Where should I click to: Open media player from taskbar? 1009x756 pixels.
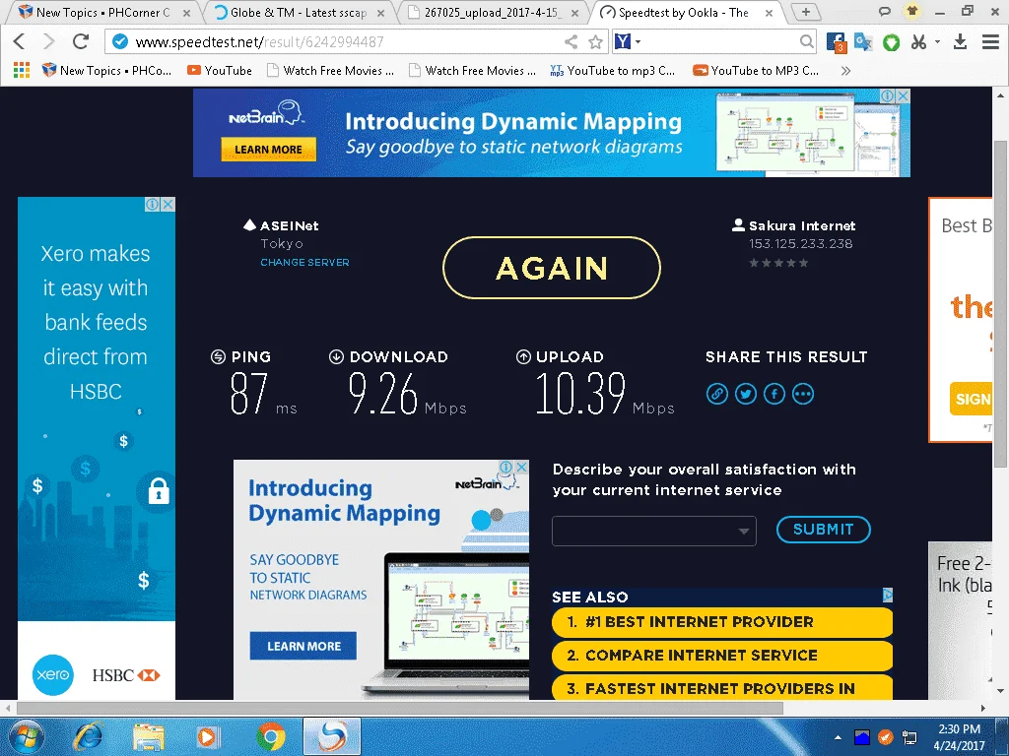(x=208, y=736)
